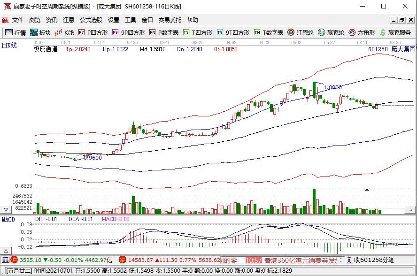Click the red 赢 logo in menu bar
417x276 pixels.
tap(5, 20)
